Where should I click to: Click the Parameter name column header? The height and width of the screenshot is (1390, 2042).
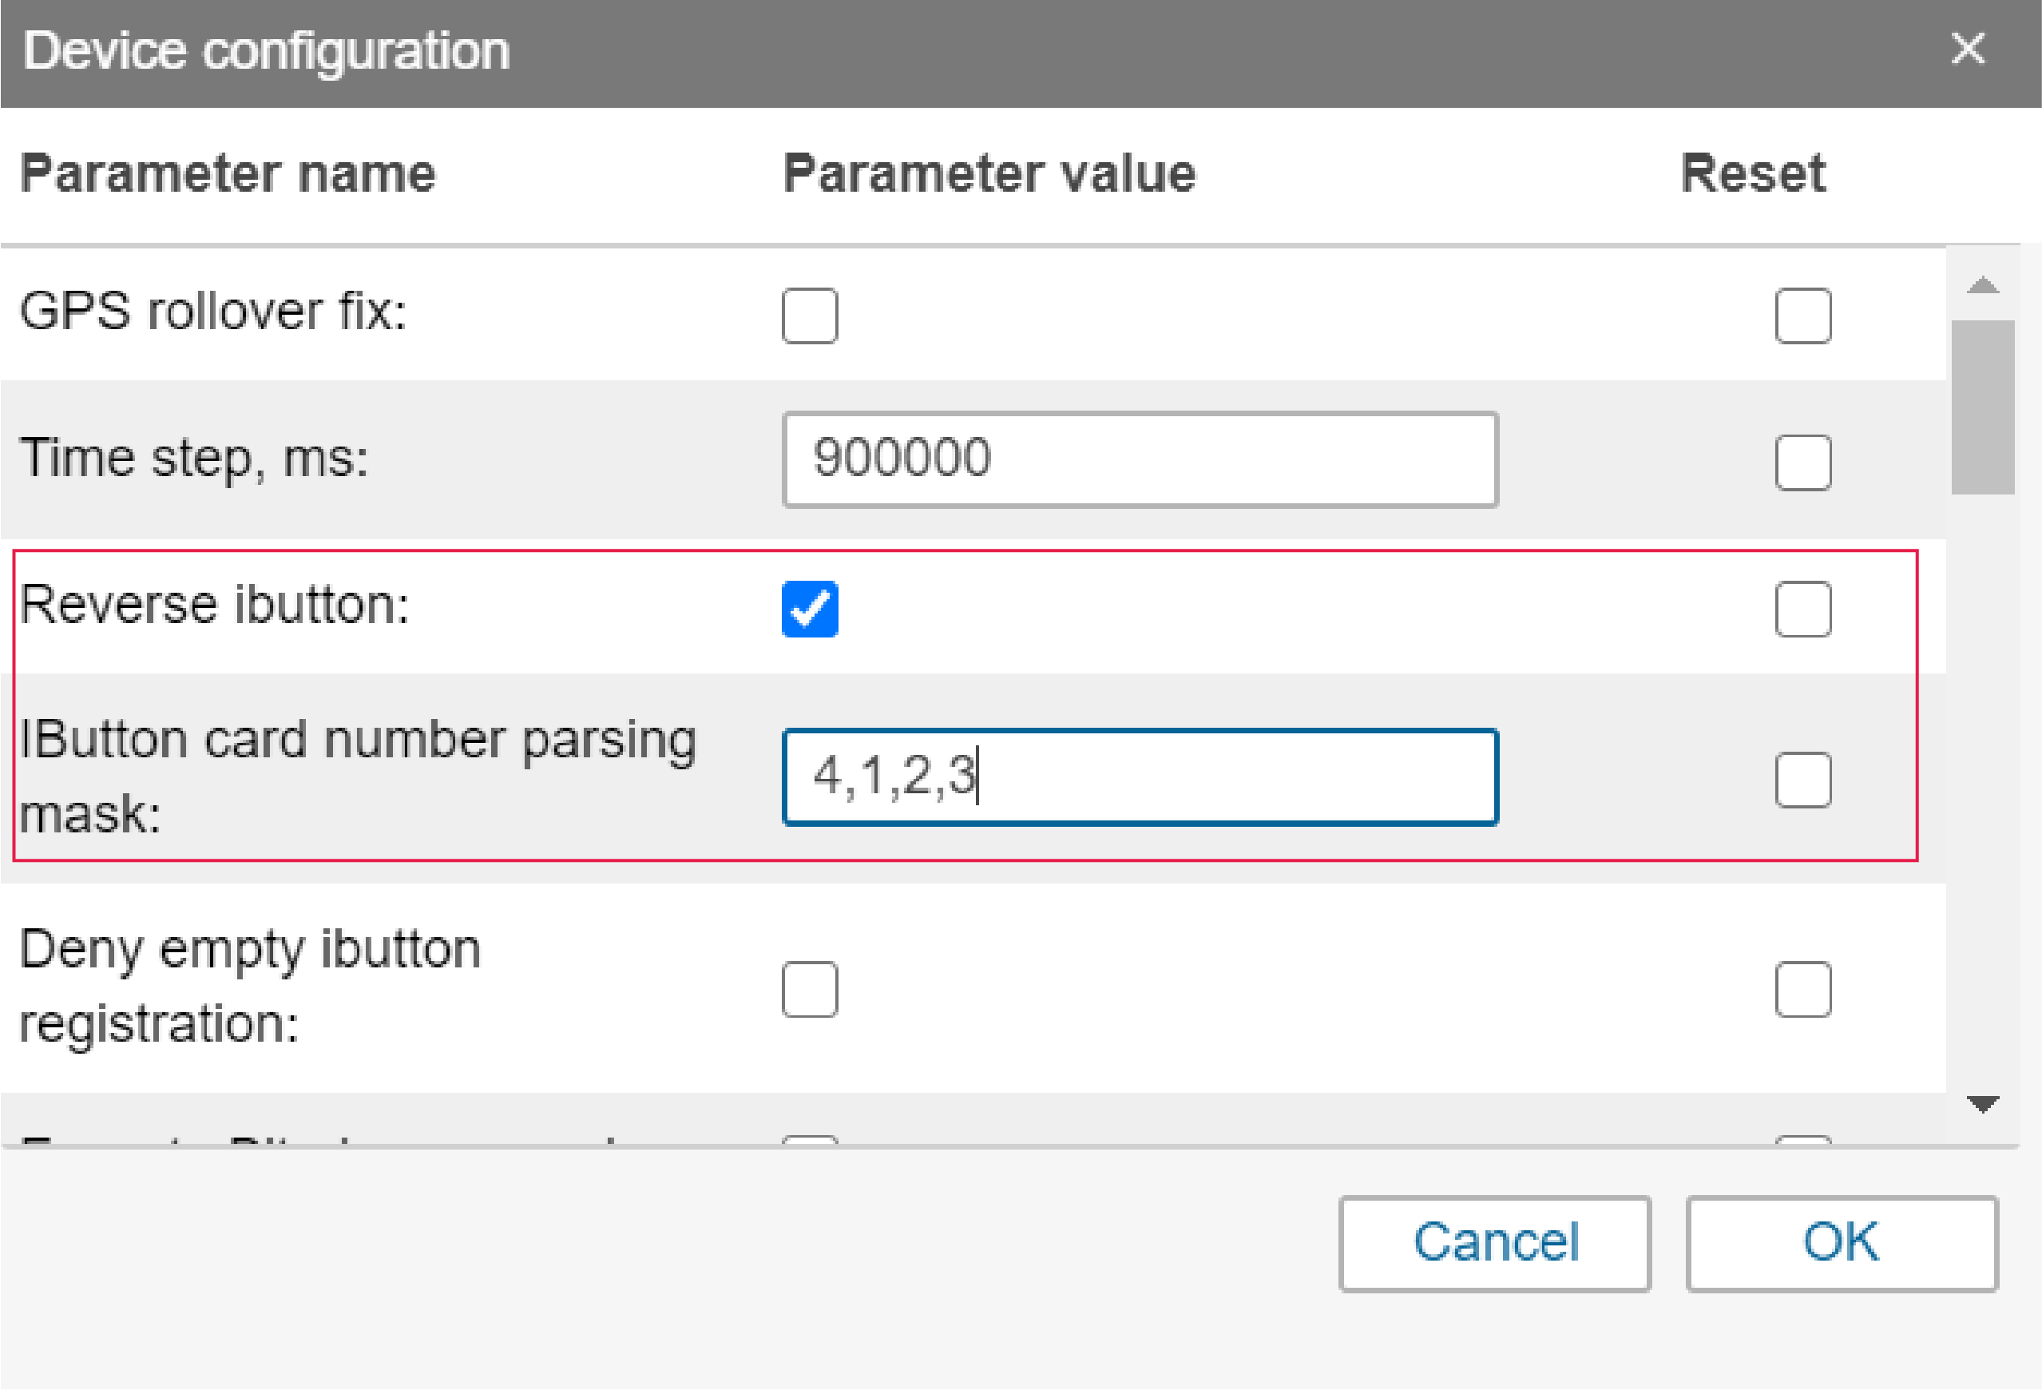point(228,173)
